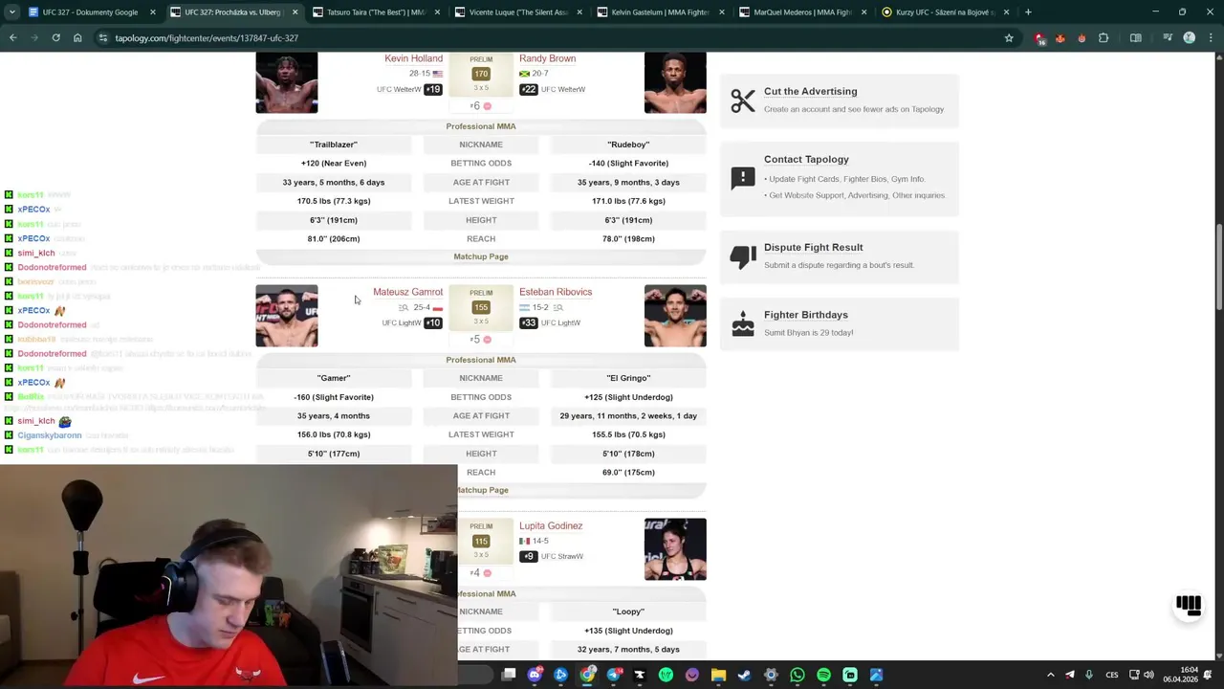The width and height of the screenshot is (1224, 689).
Task: Click the +6 prediction count under Holland bout
Action: [480, 106]
